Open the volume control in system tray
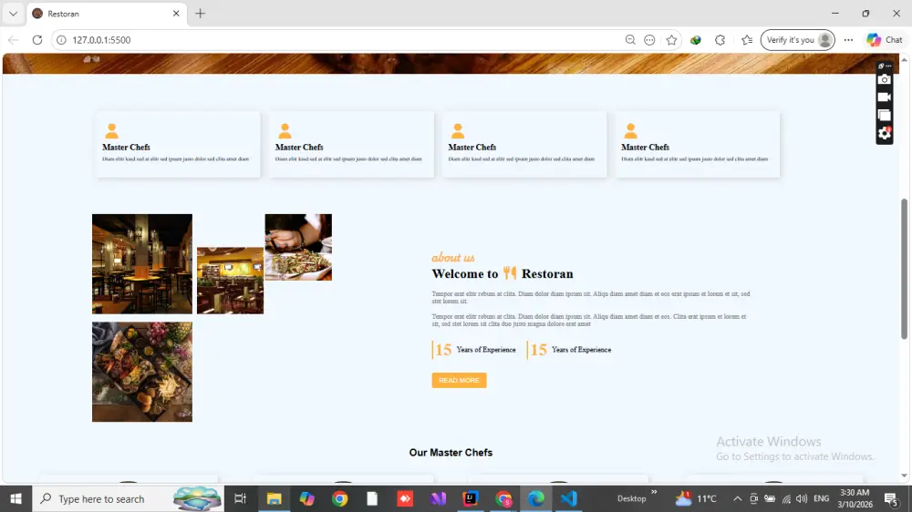This screenshot has height=512, width=912. coord(802,498)
